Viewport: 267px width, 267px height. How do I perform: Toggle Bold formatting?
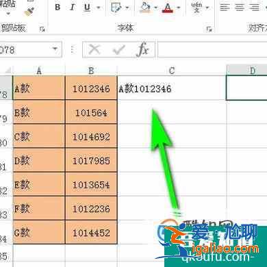click(58, 8)
